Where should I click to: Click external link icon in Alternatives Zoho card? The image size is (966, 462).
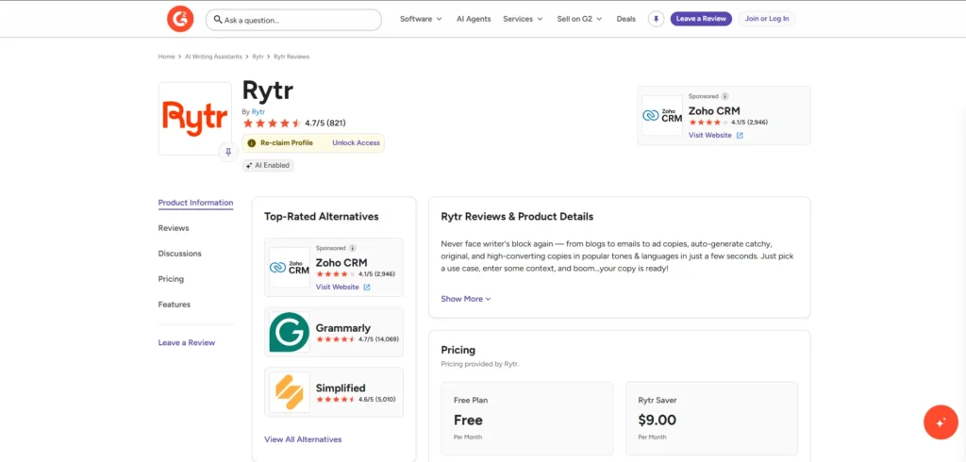click(x=367, y=287)
